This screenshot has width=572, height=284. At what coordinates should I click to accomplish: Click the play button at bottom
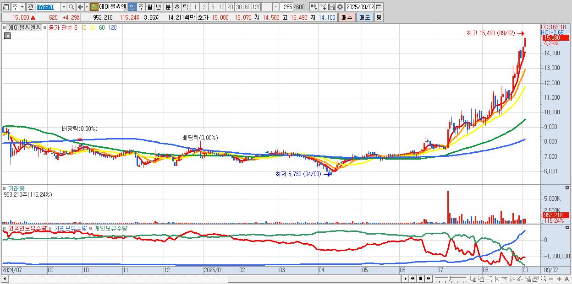pyautogui.click(x=406, y=279)
